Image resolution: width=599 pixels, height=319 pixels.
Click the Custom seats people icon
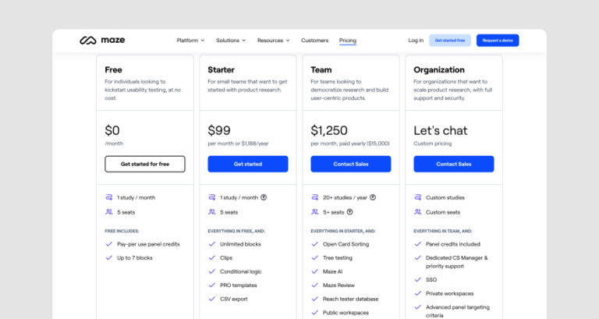tap(418, 211)
